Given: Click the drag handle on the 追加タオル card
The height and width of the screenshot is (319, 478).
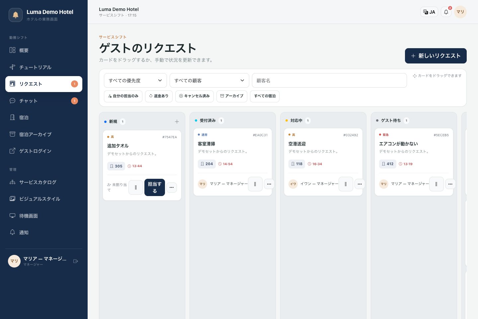Looking at the screenshot, I should click(136, 187).
